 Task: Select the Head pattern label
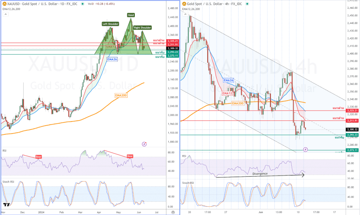pyautogui.click(x=131, y=15)
